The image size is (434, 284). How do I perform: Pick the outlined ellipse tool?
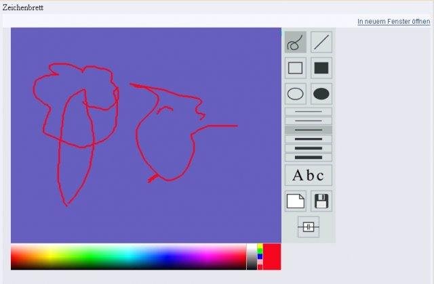295,94
